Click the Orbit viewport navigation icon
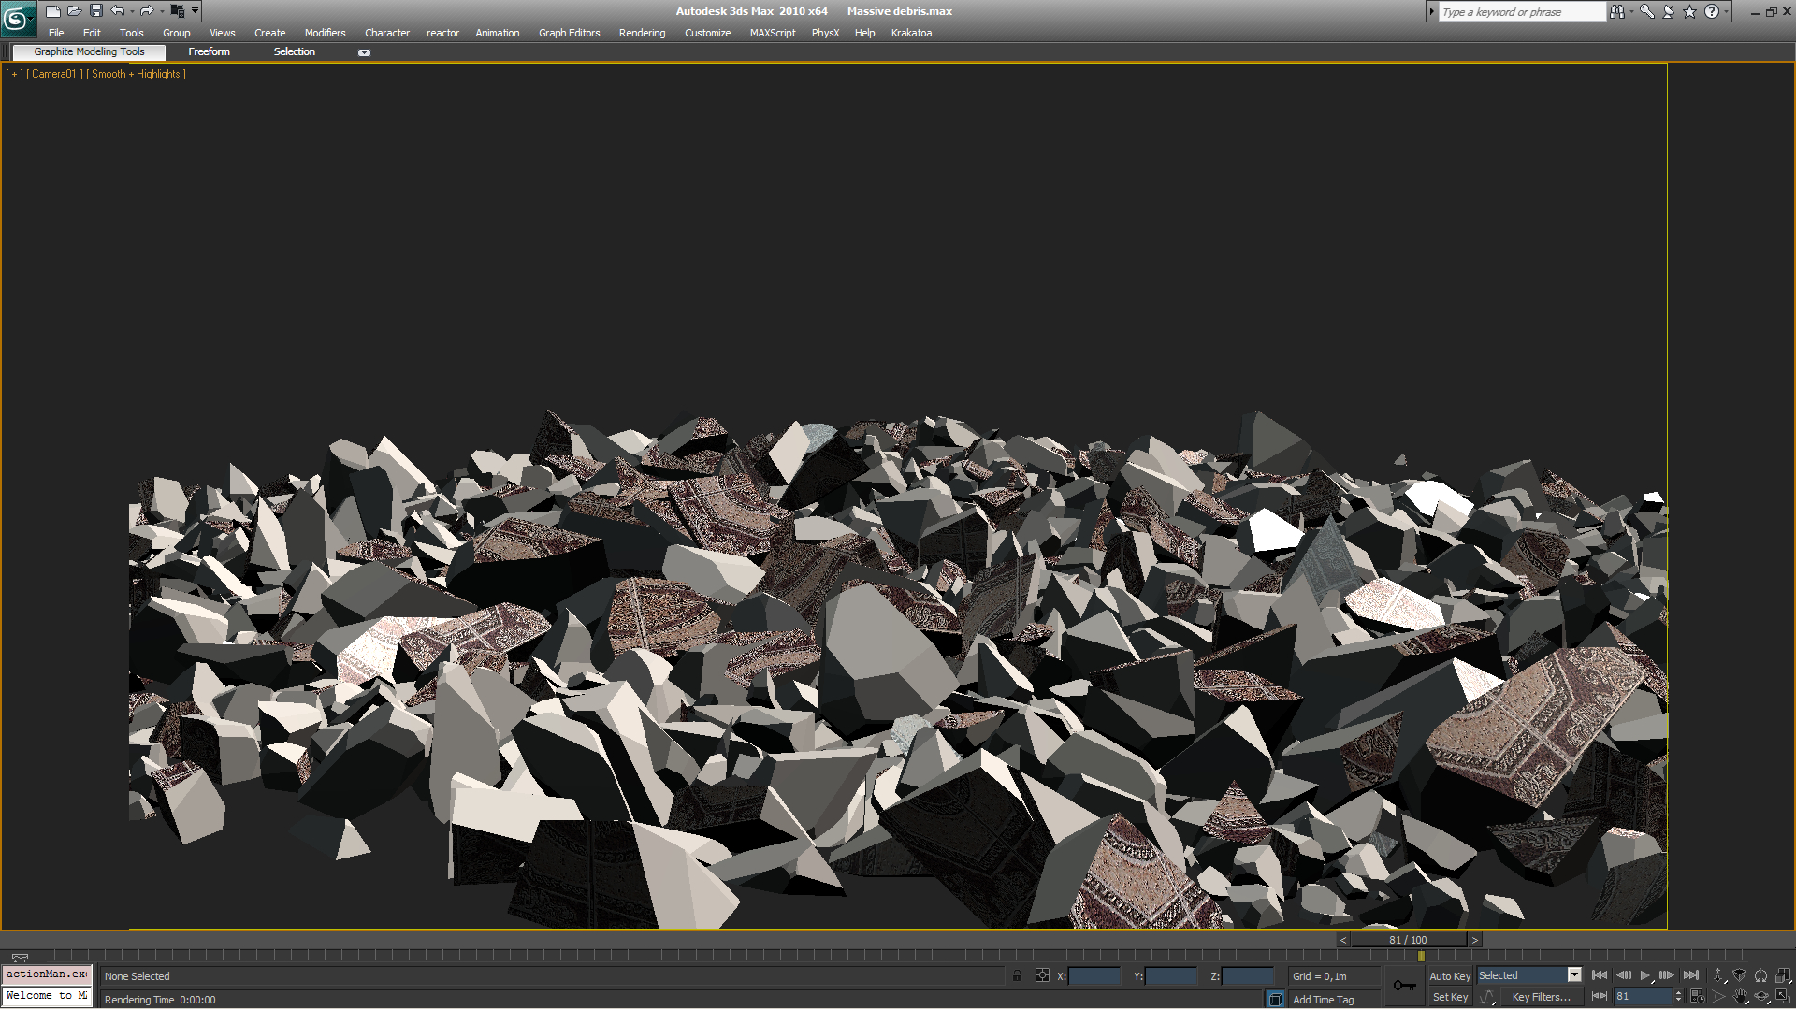The height and width of the screenshot is (1010, 1796). point(1761,997)
